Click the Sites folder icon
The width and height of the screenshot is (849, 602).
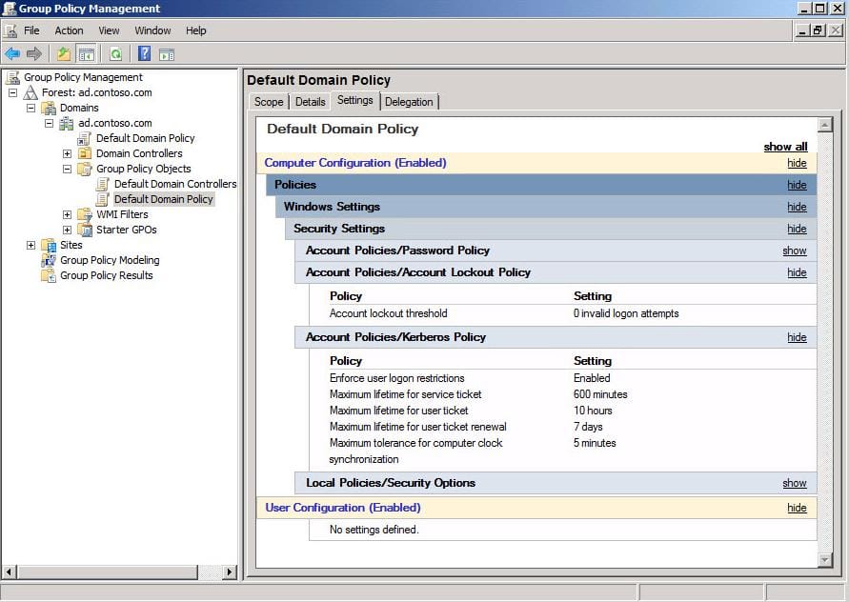pyautogui.click(x=50, y=245)
